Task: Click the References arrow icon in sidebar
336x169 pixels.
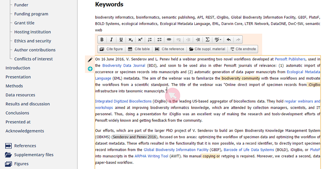Action: point(8,146)
